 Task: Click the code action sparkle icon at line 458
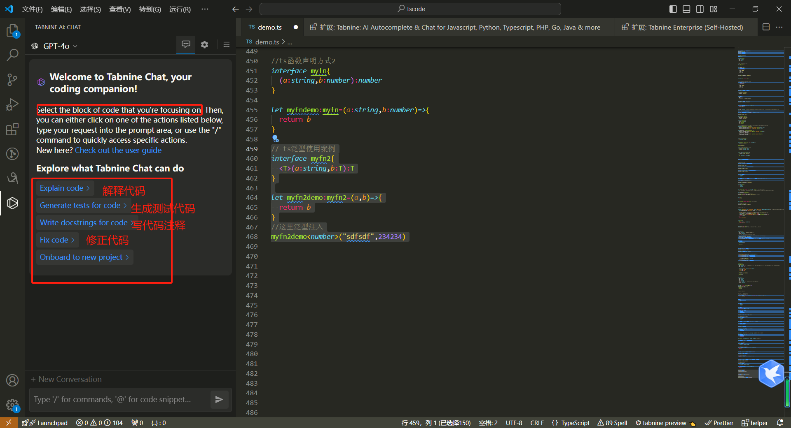click(x=276, y=139)
